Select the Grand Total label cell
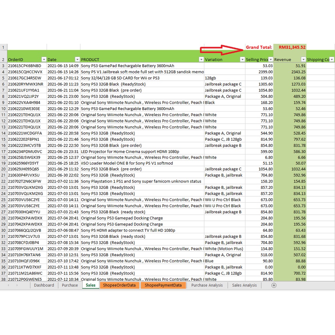This screenshot has width=335, height=335. click(259, 47)
